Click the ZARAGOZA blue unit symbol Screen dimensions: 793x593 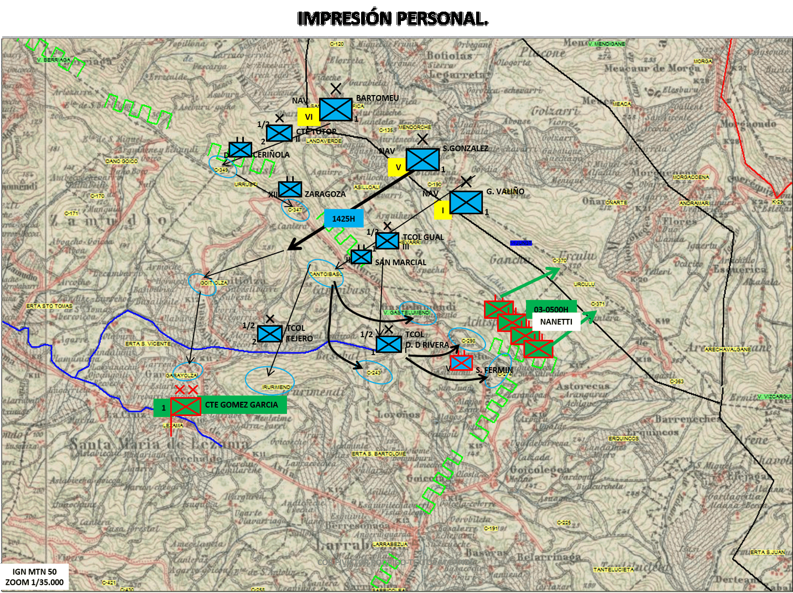click(x=290, y=189)
